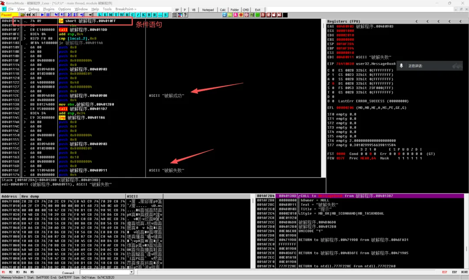Click the Run program play icon
Viewport: 469px width, 280px height.
point(42,15)
